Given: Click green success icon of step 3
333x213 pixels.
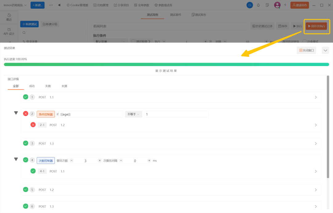Looking at the screenshot, I should [x=26, y=143].
